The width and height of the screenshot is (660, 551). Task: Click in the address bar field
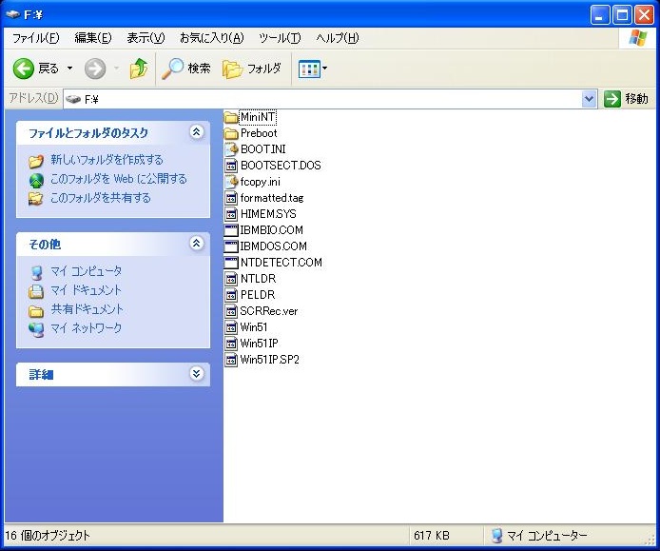point(333,99)
